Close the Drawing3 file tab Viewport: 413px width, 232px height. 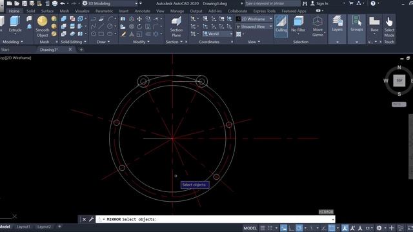70,49
